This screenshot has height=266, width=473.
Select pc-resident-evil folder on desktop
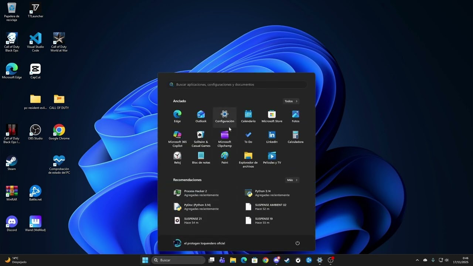click(x=35, y=102)
